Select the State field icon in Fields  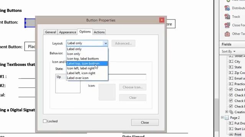[x=231, y=67]
